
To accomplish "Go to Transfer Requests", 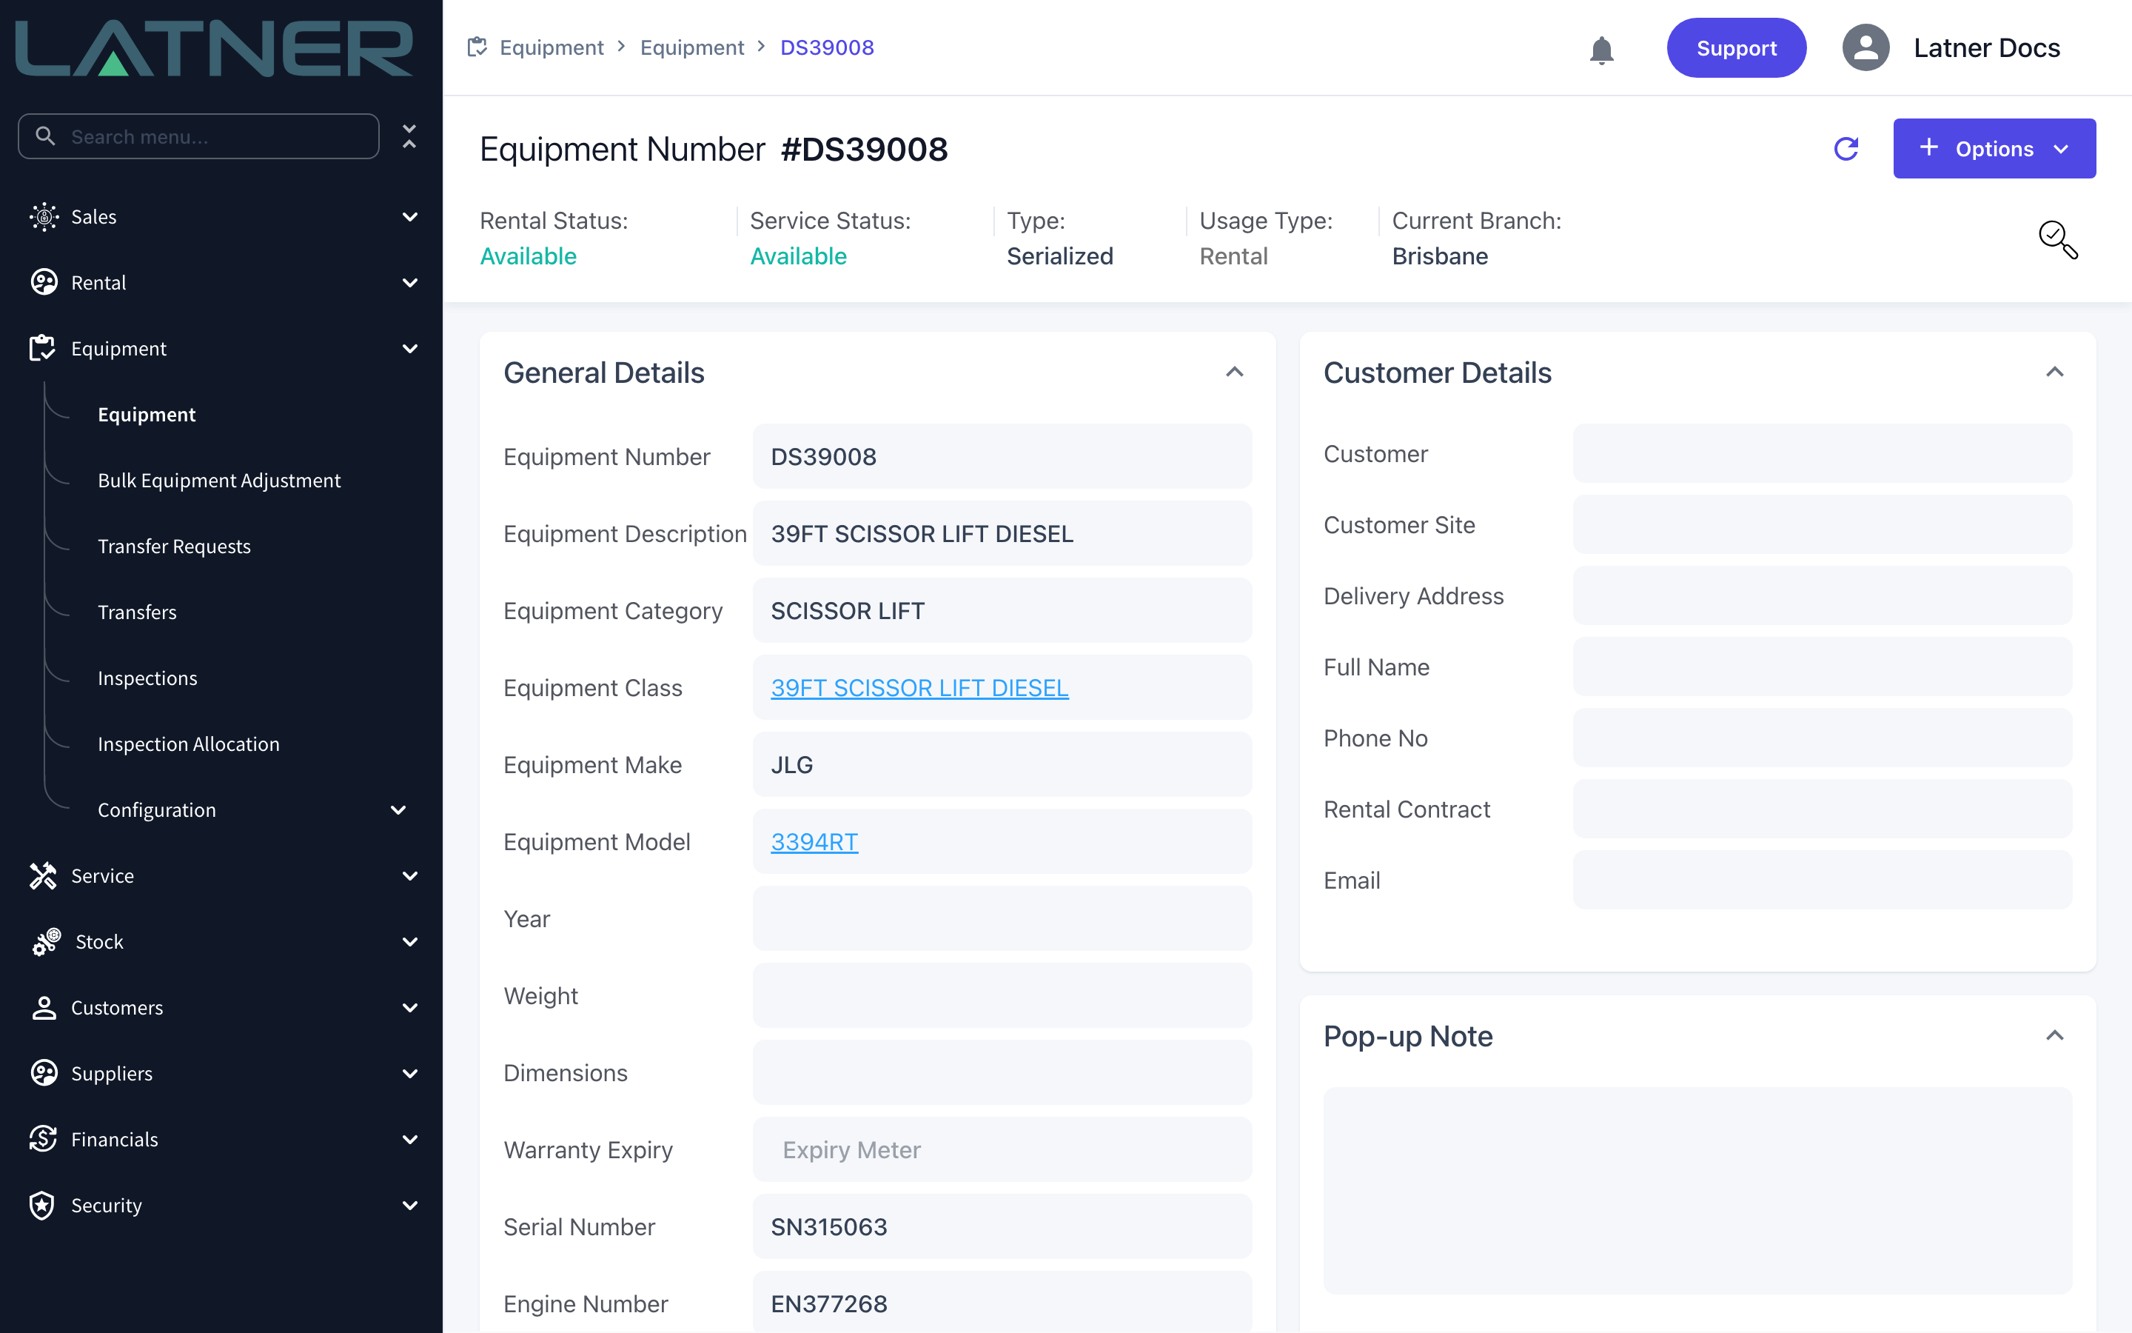I will point(175,547).
